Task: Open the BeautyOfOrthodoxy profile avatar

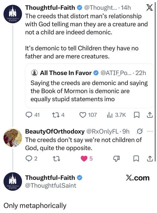Action: point(13,138)
